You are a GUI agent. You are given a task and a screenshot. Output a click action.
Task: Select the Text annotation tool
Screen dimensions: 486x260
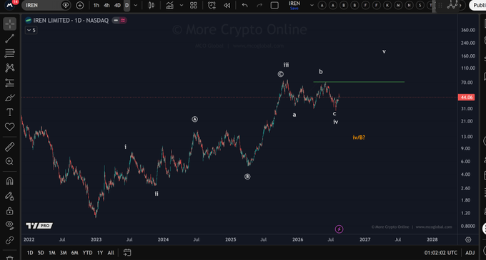click(x=9, y=112)
